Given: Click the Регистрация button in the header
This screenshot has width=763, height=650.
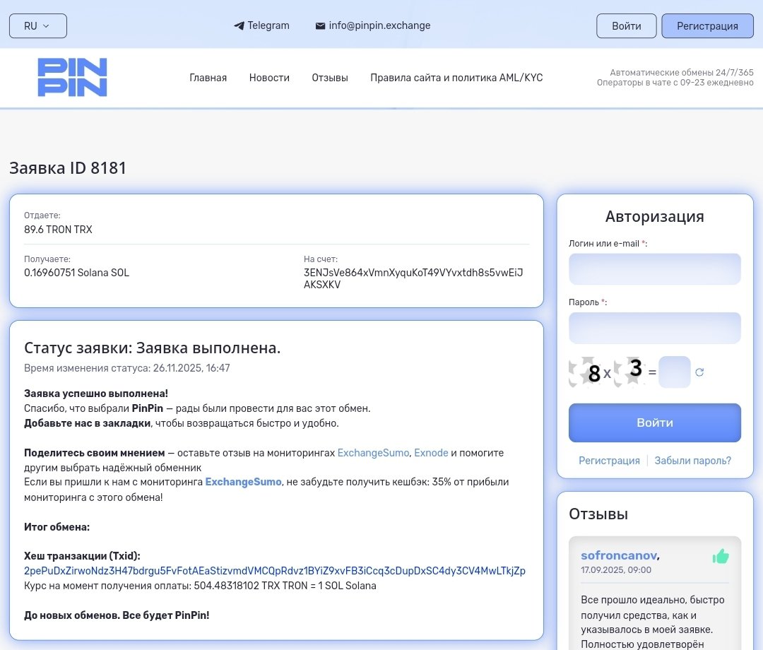Looking at the screenshot, I should (707, 26).
